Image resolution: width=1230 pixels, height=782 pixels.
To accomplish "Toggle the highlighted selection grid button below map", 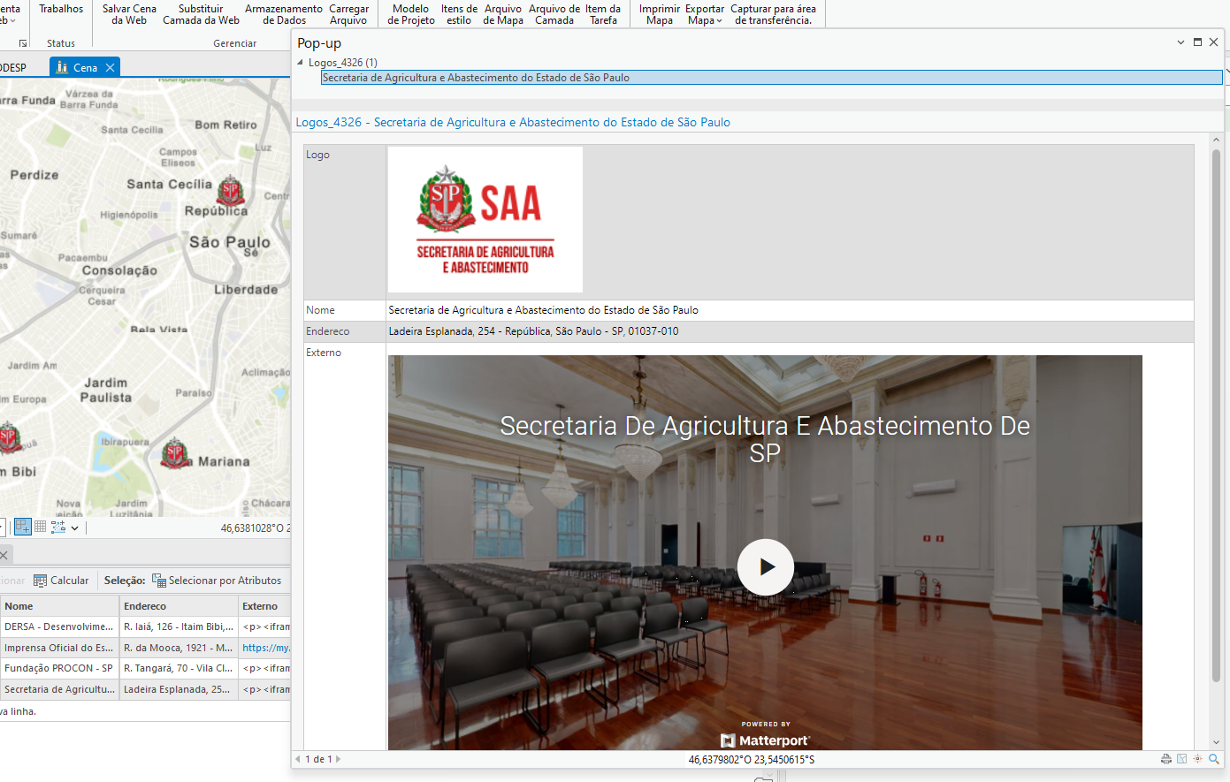I will pyautogui.click(x=23, y=527).
